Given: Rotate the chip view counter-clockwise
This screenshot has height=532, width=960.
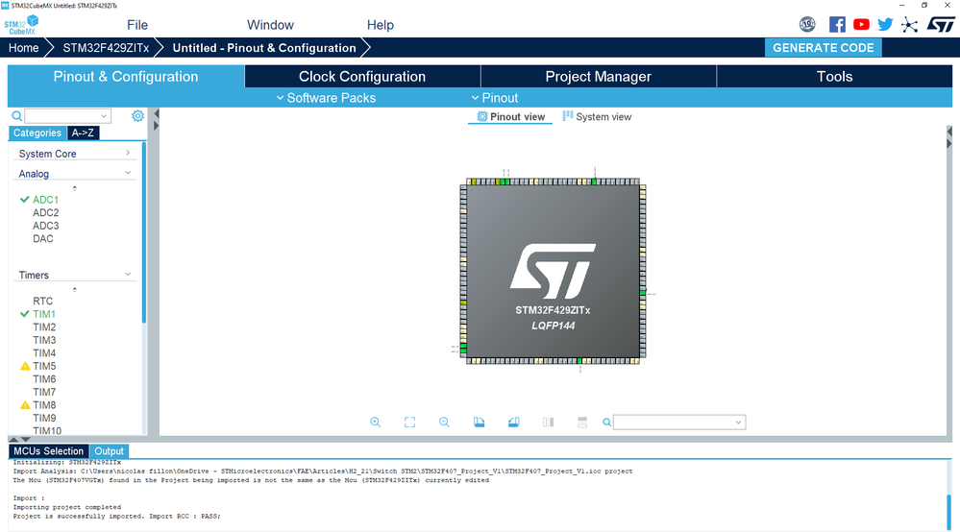Looking at the screenshot, I should pyautogui.click(x=514, y=422).
